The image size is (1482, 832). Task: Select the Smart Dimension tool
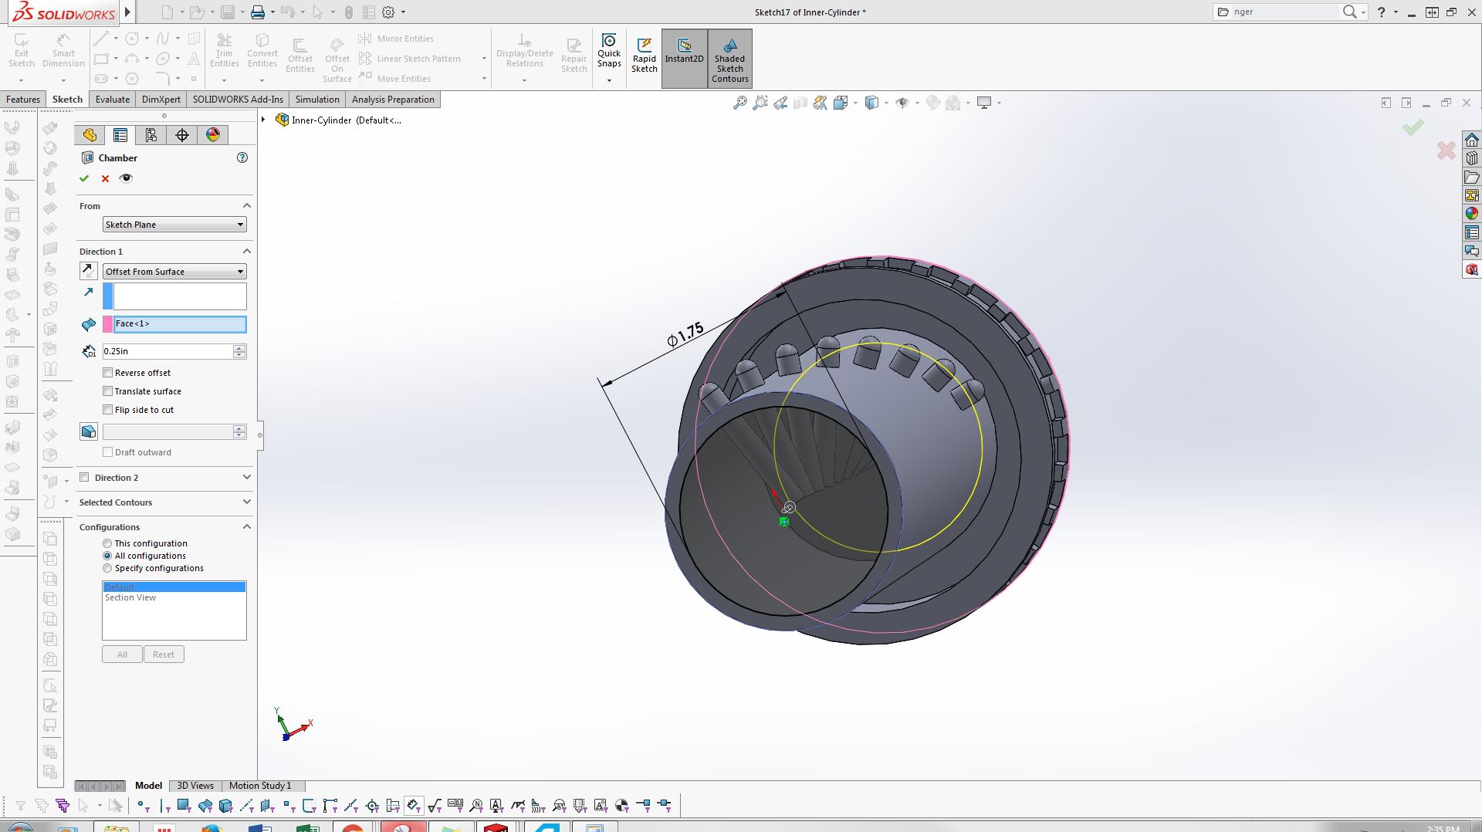coord(63,51)
